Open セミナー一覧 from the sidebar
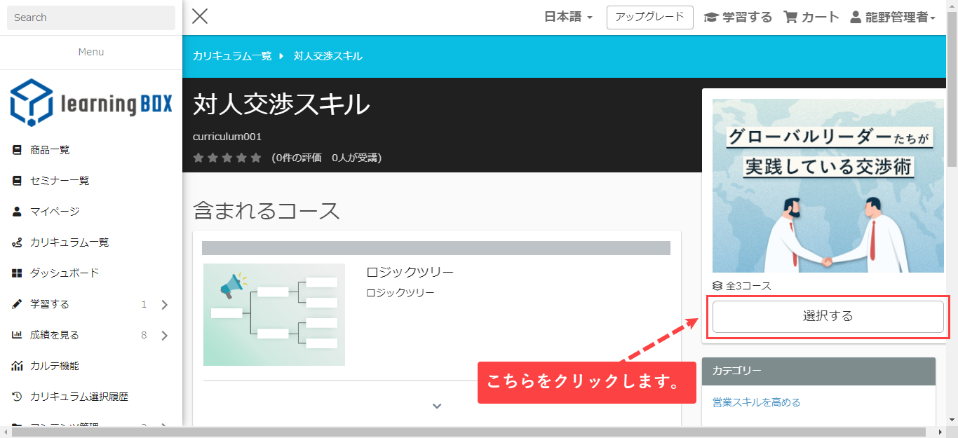958x438 pixels. (x=60, y=181)
